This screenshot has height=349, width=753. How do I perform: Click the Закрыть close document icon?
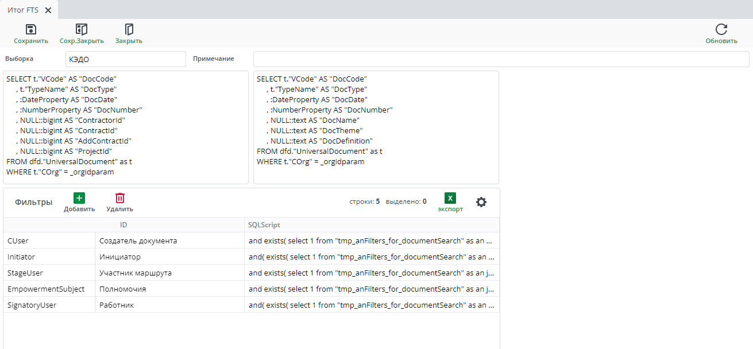pyautogui.click(x=129, y=29)
